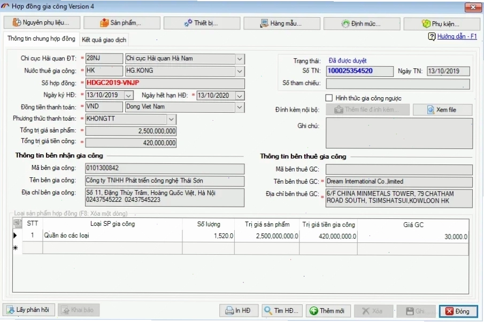This screenshot has height=322, width=484.
Task: Click the Địa chỉ bên thuê GC field
Action: [399, 198]
